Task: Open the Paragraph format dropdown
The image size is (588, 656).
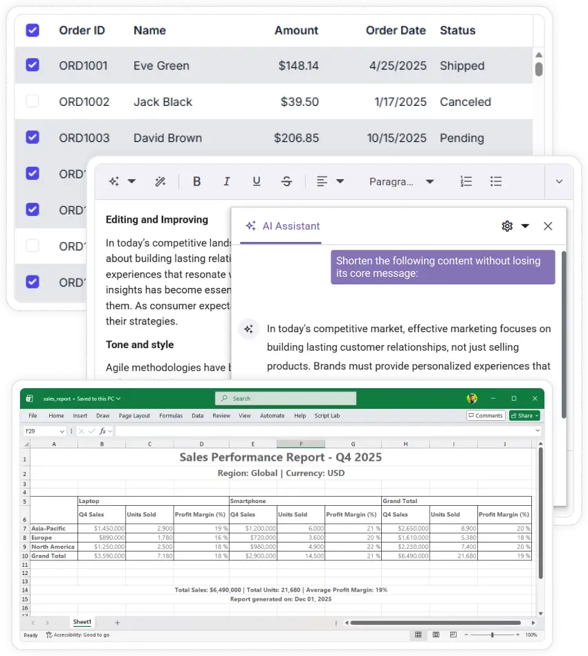Action: 401,181
